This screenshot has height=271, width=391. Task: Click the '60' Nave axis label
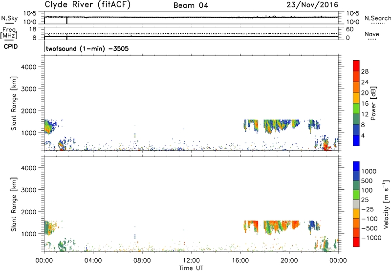349,29
